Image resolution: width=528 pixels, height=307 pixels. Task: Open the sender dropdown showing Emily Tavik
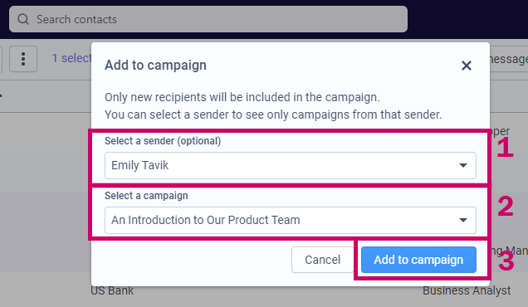(x=291, y=165)
